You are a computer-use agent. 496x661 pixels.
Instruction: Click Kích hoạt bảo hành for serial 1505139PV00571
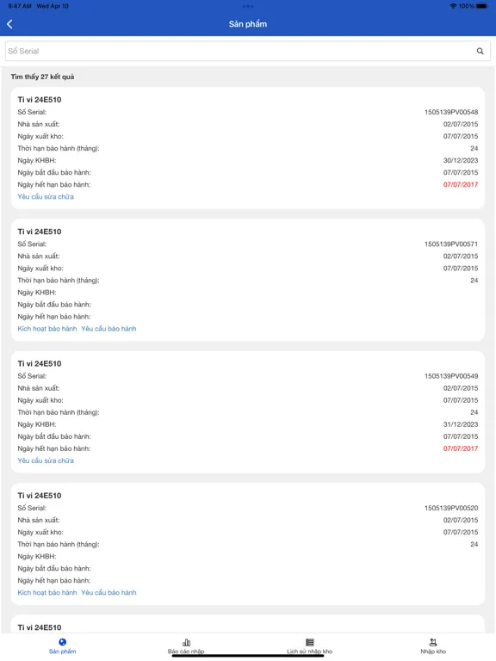tap(47, 329)
